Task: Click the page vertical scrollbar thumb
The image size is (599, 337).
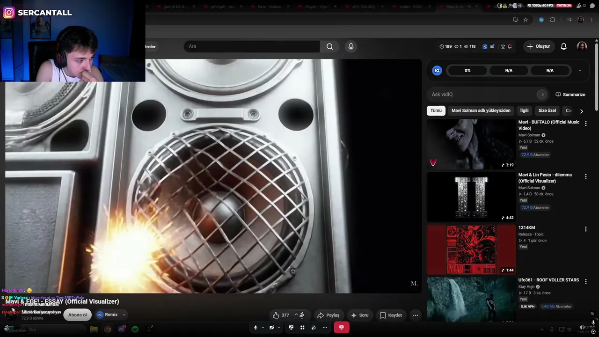Action: tap(597, 77)
